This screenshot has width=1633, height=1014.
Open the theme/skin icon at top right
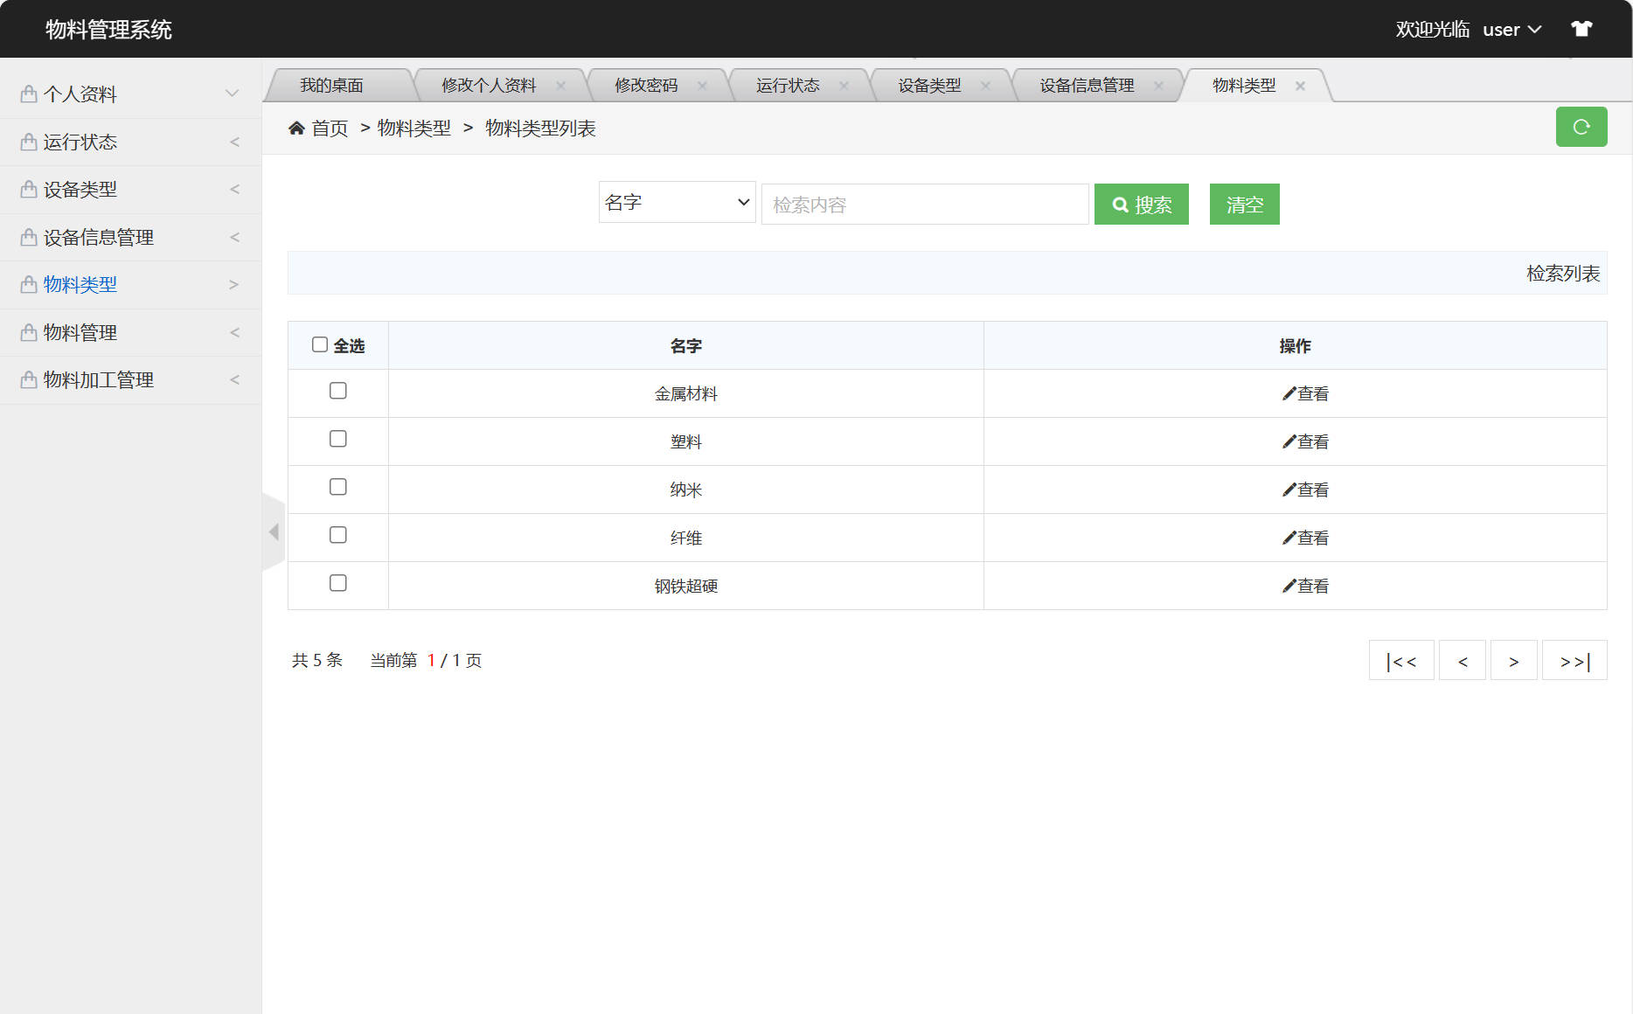click(x=1581, y=28)
